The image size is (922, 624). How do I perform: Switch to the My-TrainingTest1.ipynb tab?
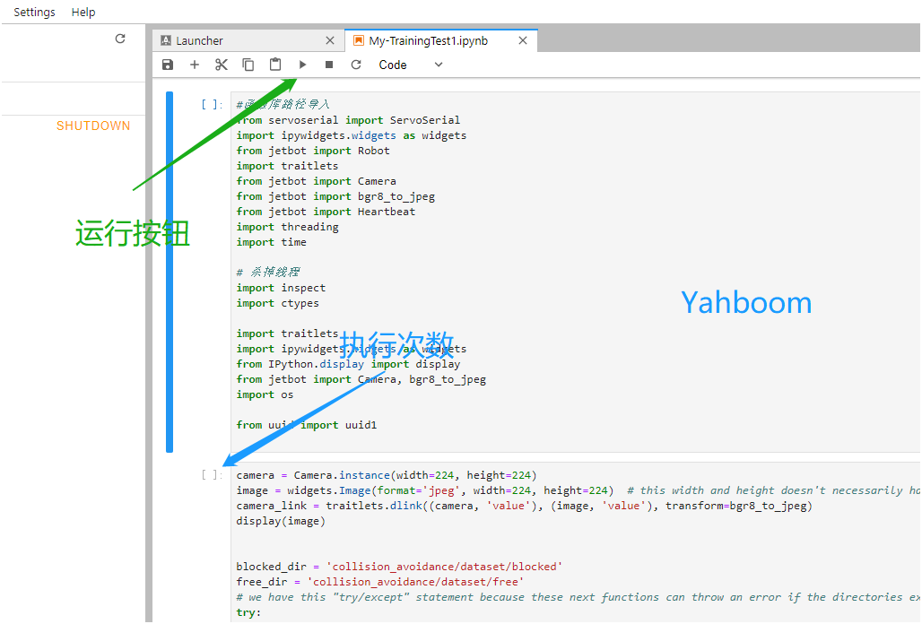click(x=441, y=40)
